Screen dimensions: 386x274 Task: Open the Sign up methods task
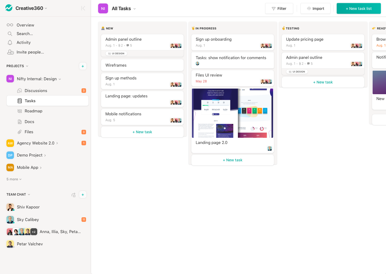(142, 81)
